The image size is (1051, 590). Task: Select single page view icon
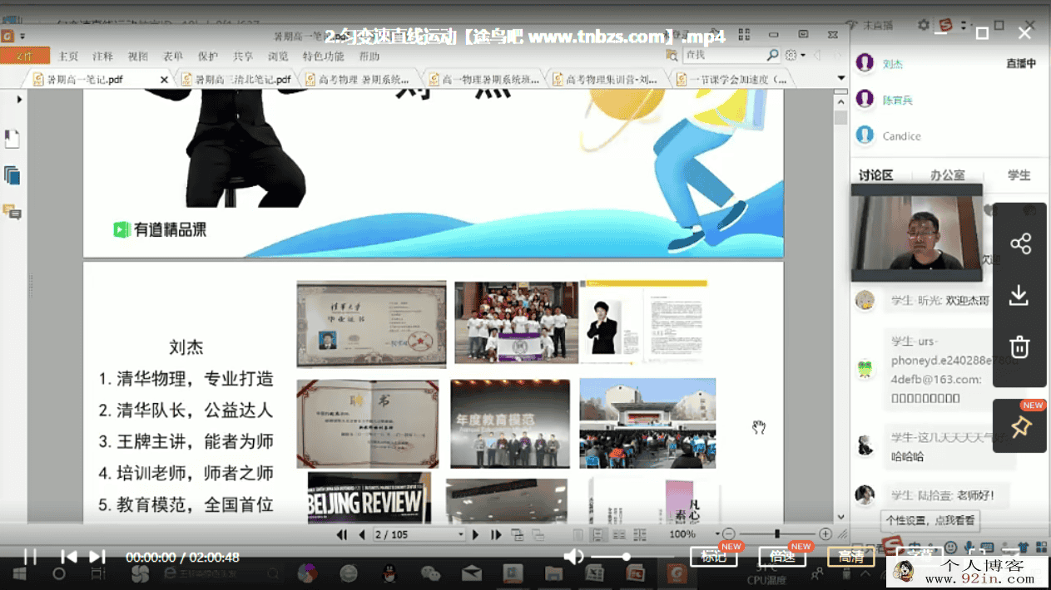click(x=578, y=534)
